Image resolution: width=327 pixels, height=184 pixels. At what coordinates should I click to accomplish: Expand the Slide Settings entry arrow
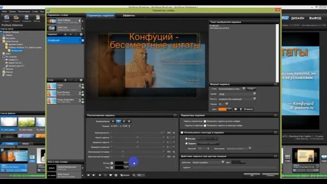pos(83,21)
